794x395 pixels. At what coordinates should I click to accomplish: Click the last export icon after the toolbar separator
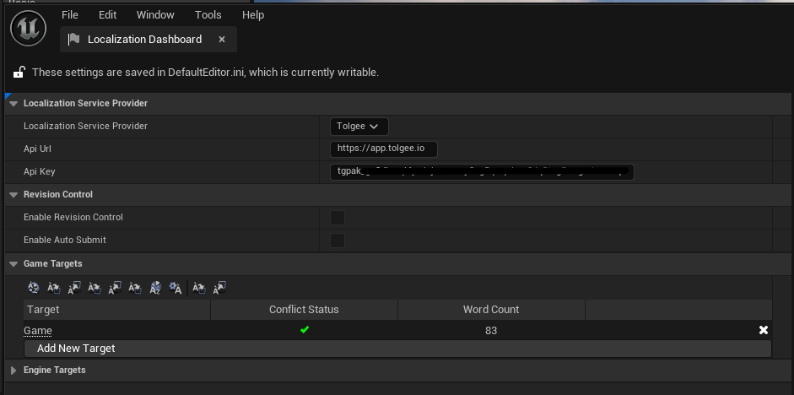[219, 288]
